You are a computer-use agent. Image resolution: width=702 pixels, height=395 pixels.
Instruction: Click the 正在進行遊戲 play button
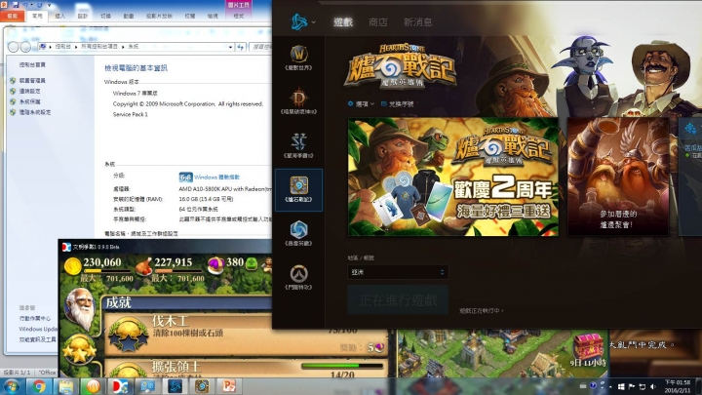(398, 300)
